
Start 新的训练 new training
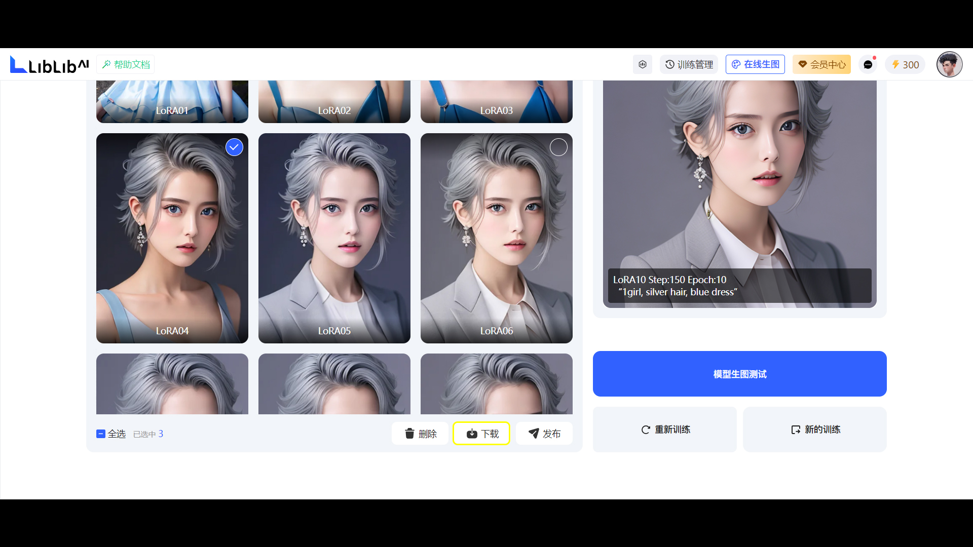coord(815,429)
